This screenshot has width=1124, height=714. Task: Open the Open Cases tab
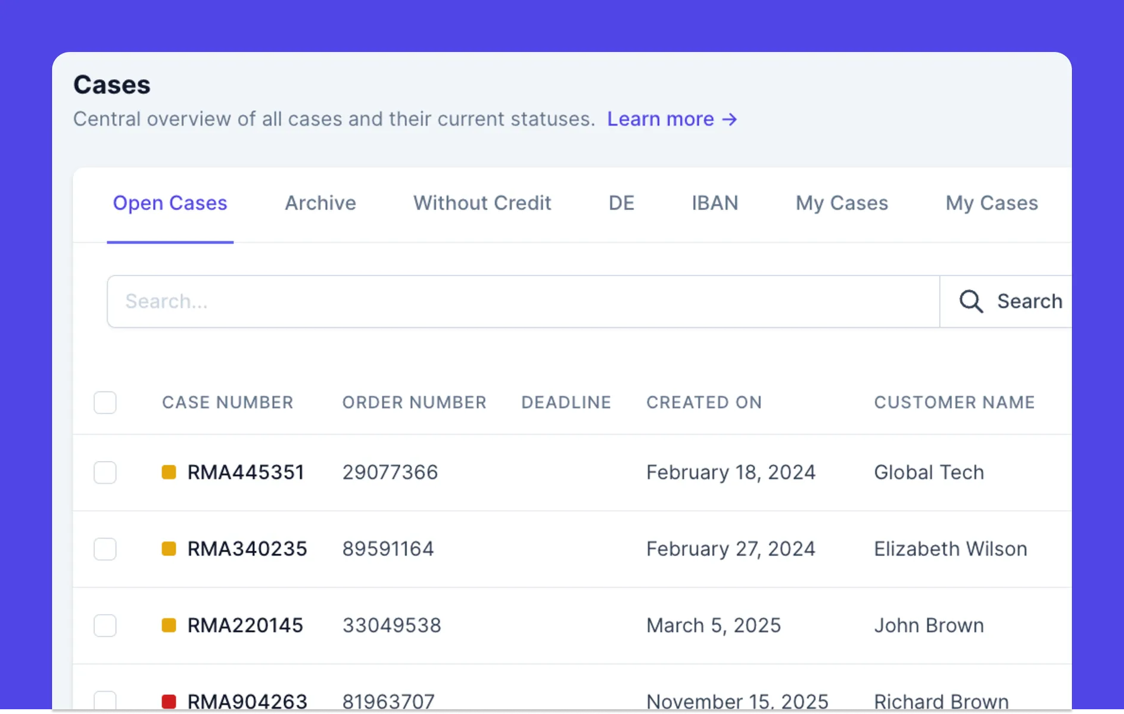170,203
